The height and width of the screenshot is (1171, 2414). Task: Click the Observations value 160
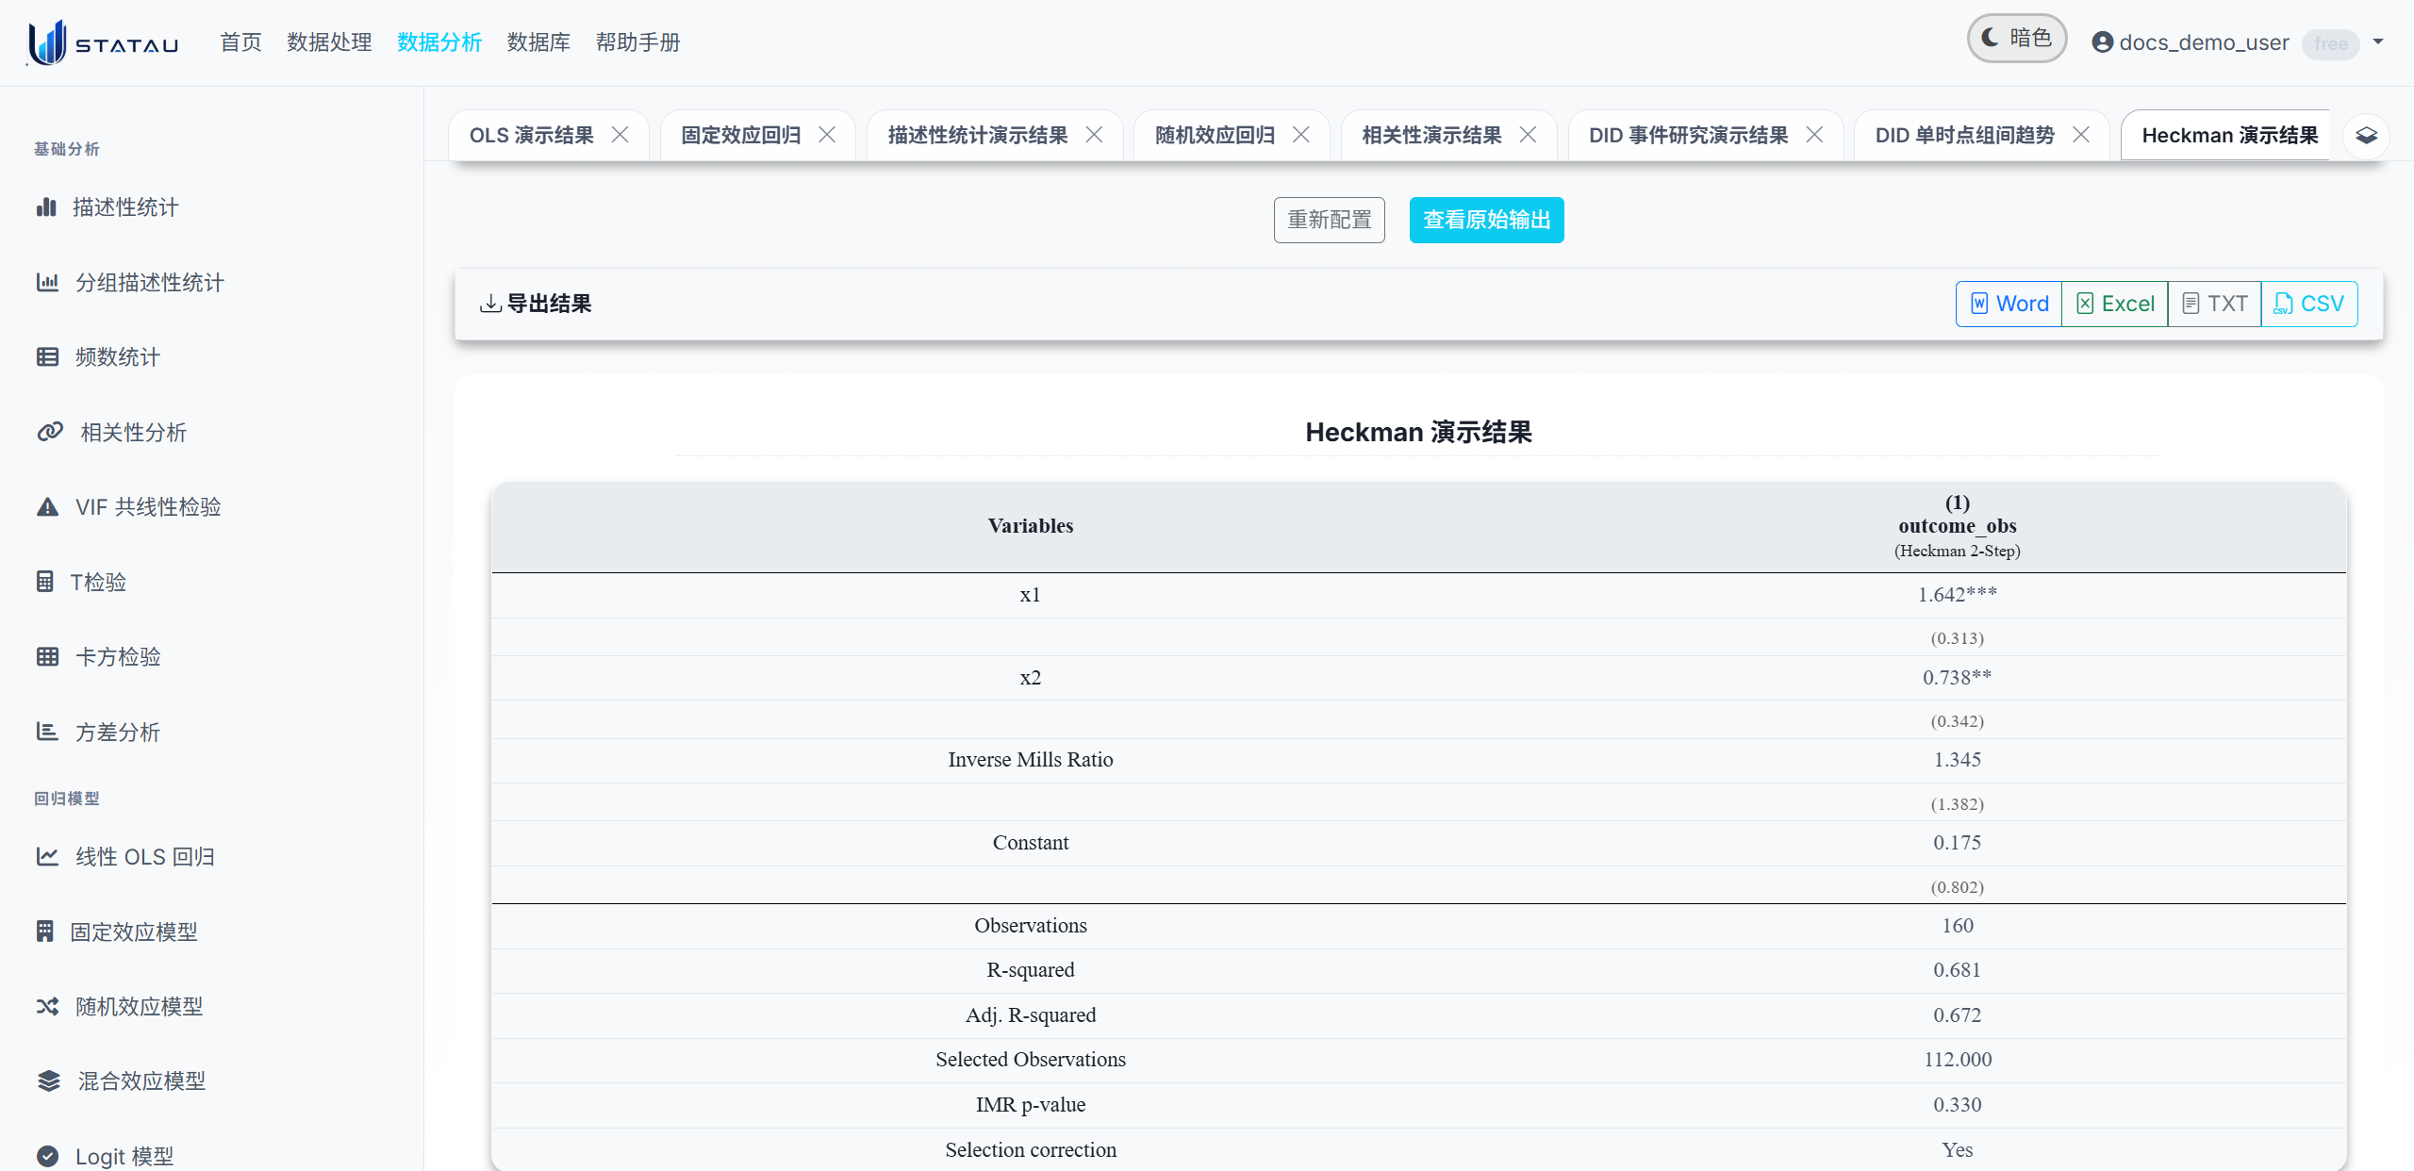tap(1957, 926)
